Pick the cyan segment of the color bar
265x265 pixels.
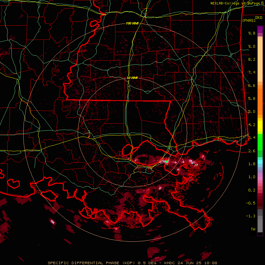[260, 162]
